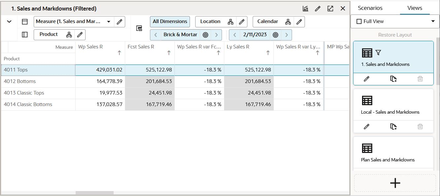Open the chart visualization for Sales and Markdowns
Image resolution: width=440 pixels, height=196 pixels.
(305, 8)
